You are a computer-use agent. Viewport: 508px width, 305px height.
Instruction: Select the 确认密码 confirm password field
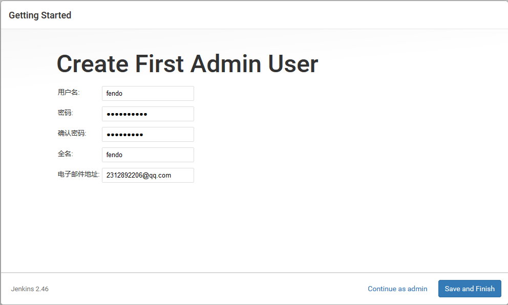[x=147, y=134]
